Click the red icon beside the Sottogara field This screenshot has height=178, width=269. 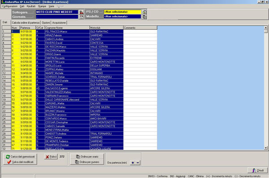point(81,12)
